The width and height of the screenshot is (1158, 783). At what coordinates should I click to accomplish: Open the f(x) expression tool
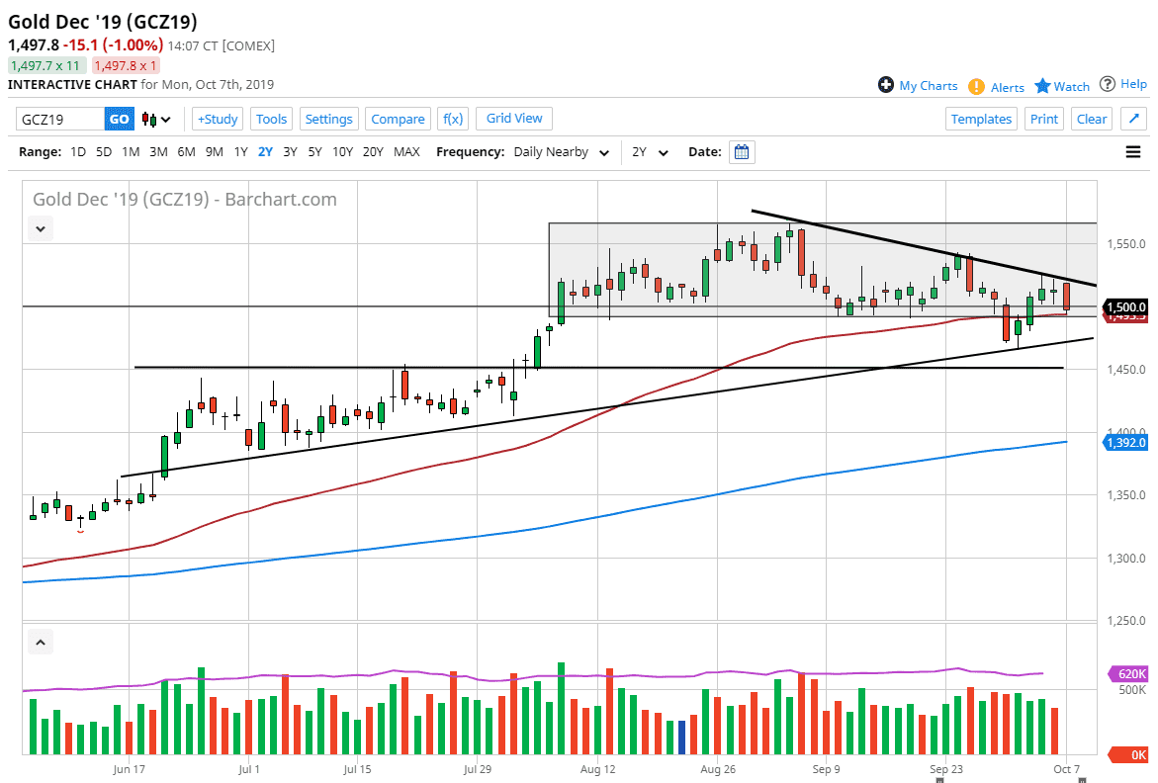point(453,119)
